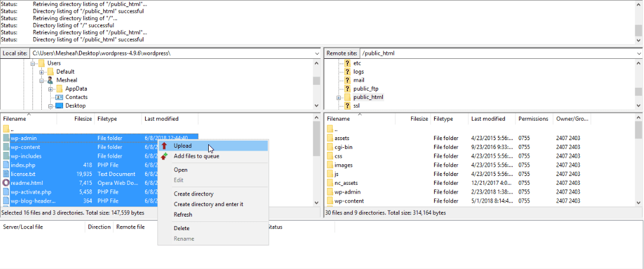Screen dimensions: 644x269
Task: Click the question-mark icon beside public_ftp
Action: pyautogui.click(x=347, y=89)
